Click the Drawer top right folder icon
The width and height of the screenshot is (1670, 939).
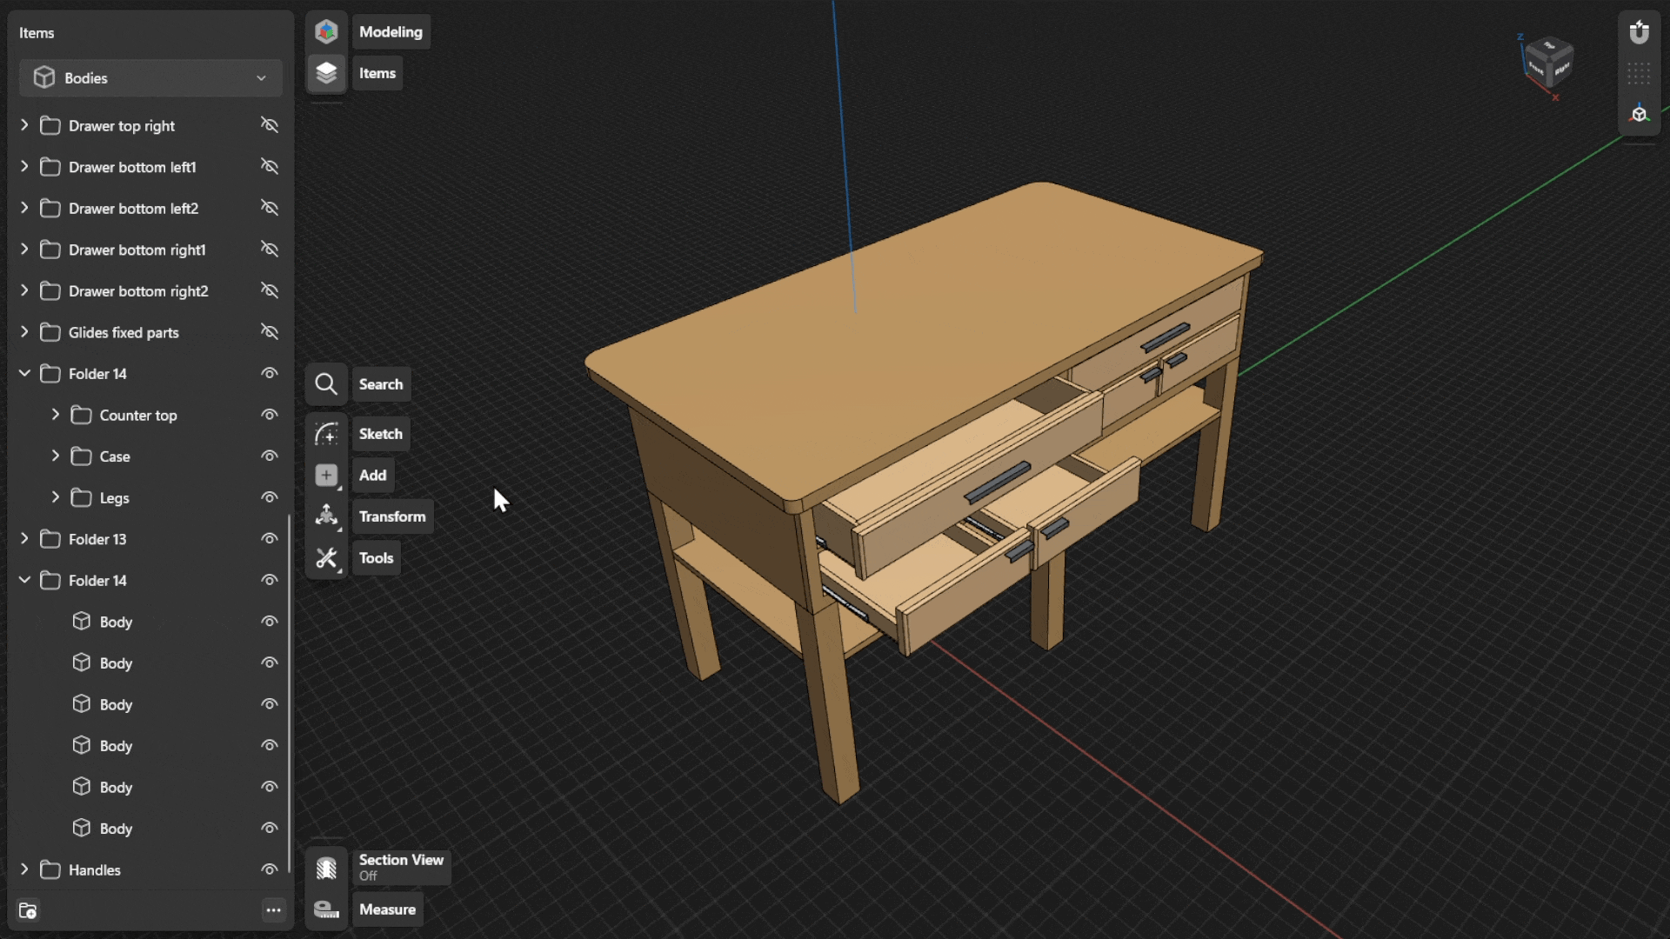[x=50, y=126]
